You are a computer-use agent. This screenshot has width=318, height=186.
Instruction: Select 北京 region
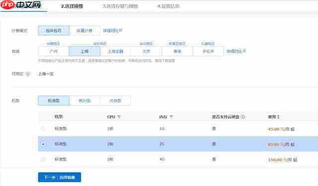tap(147, 51)
